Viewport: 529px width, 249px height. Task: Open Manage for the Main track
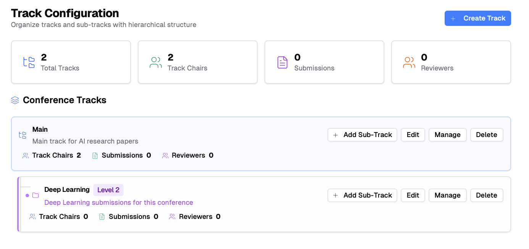[447, 135]
